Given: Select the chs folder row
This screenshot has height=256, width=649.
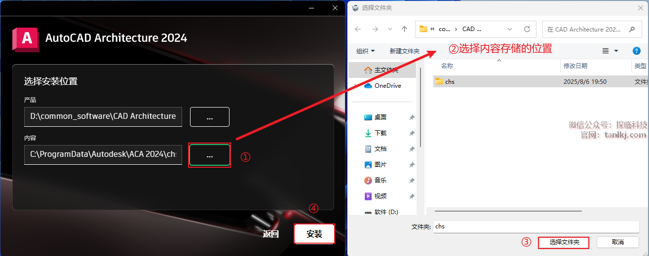Looking at the screenshot, I should (540, 81).
